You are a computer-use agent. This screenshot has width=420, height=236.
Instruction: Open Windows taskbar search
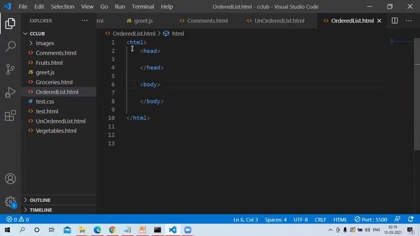[x=22, y=230]
